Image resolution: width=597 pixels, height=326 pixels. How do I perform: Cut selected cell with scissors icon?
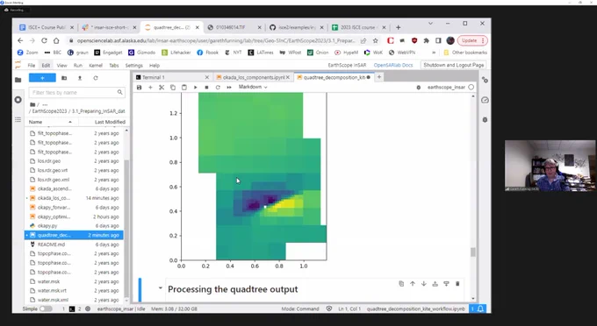pos(162,88)
